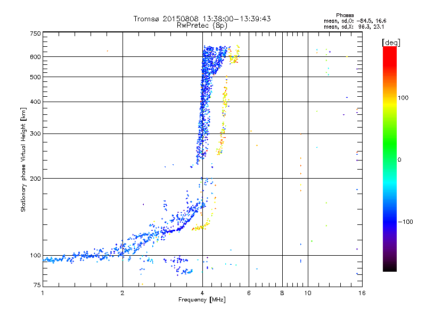Click the "Stationary phase Virtual Height [km]" axis label
The width and height of the screenshot is (426, 319).
pos(23,160)
